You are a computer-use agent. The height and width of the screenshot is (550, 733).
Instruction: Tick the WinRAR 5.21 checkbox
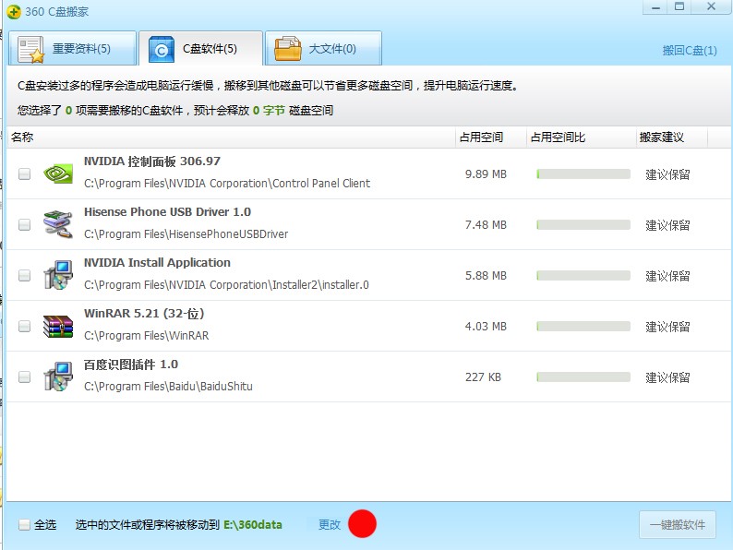pyautogui.click(x=24, y=326)
